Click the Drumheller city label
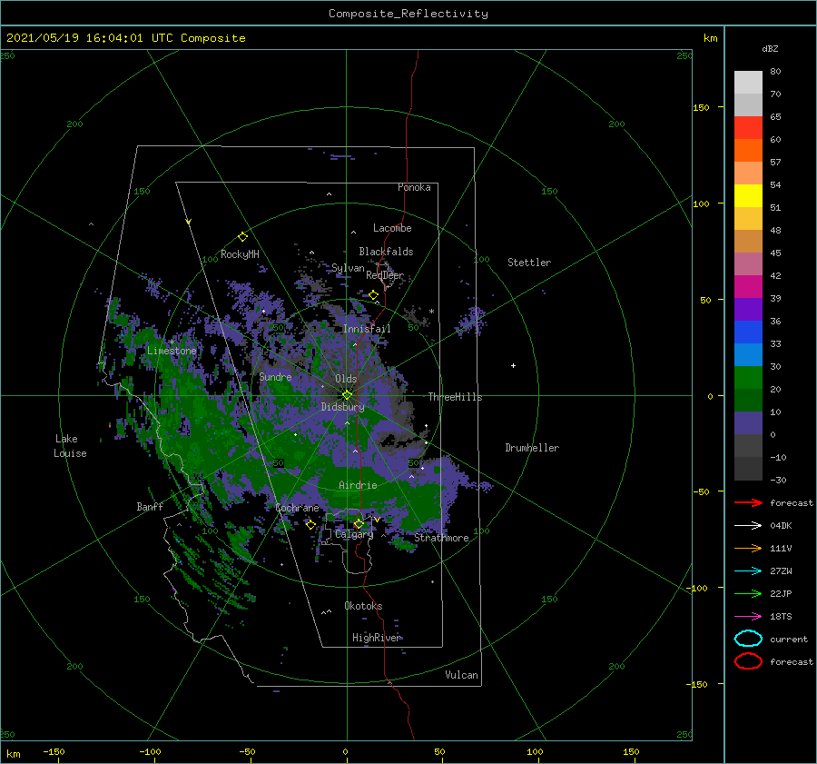Viewport: 817px width, 764px height. (532, 448)
